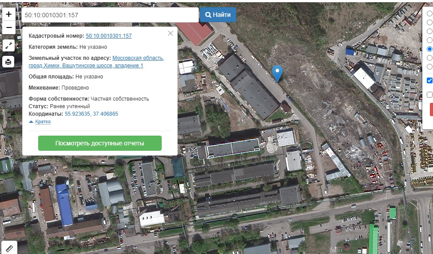
Task: Zoom out of the map
Action: 8,28
